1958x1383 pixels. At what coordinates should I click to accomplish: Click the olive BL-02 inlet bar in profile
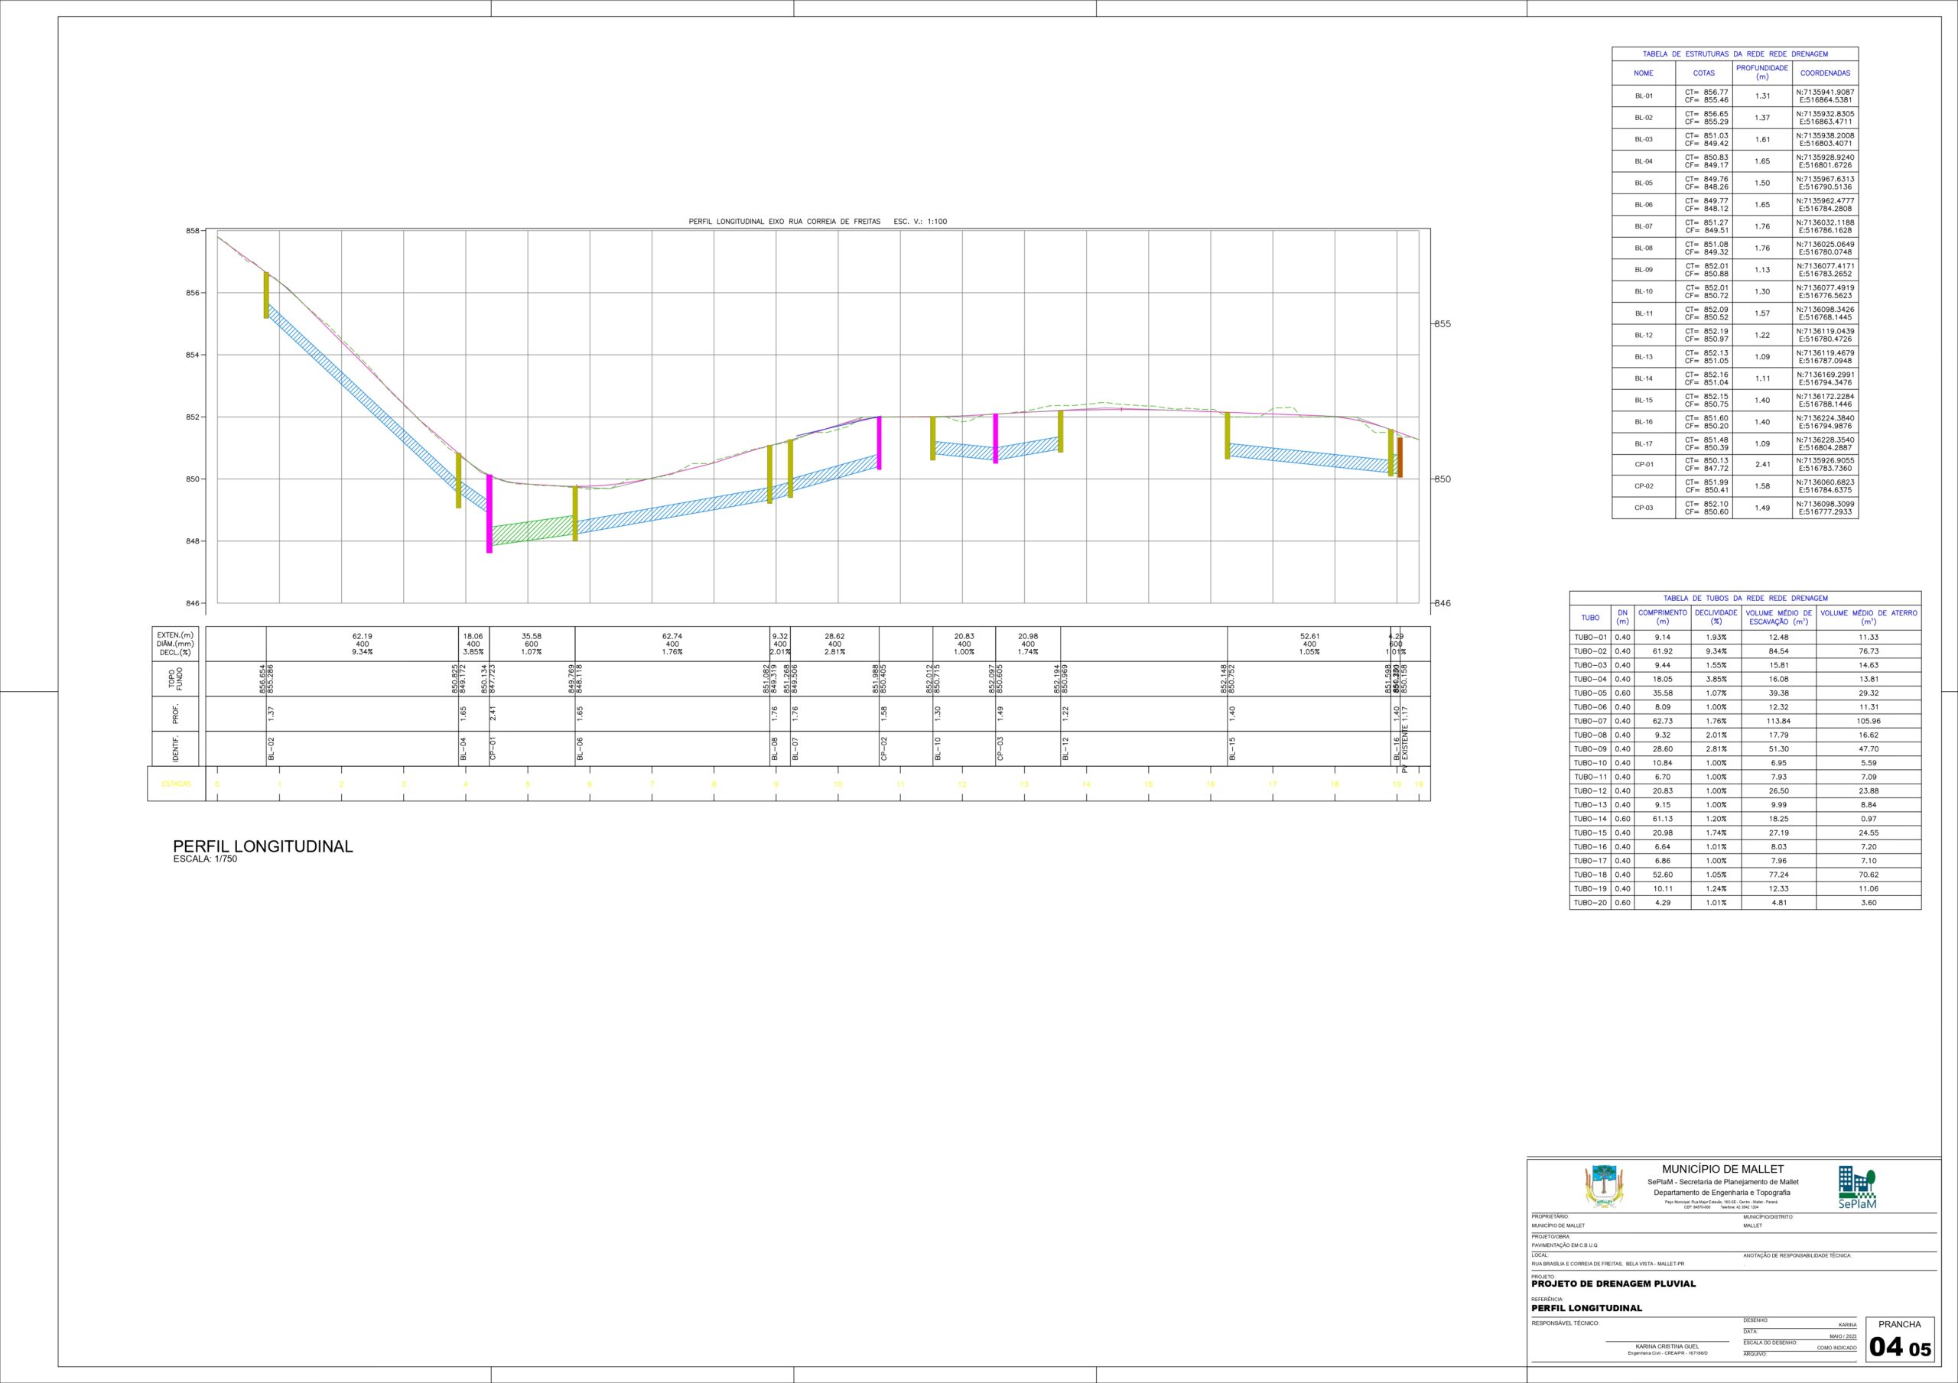(x=266, y=295)
